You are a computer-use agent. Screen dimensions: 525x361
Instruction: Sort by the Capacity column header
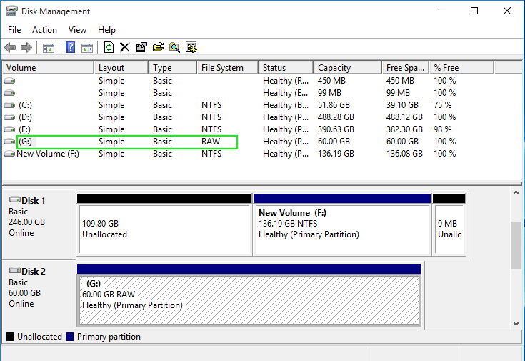point(348,68)
